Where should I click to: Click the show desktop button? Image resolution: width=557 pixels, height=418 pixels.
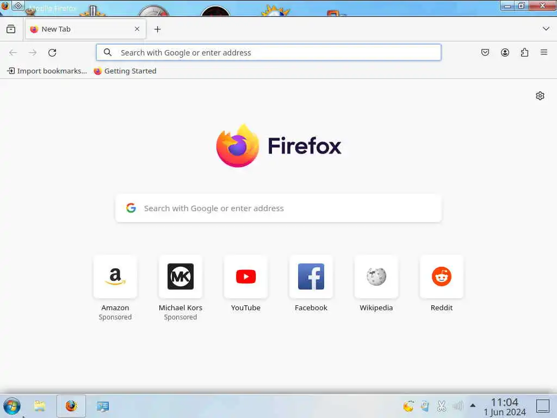(x=543, y=406)
